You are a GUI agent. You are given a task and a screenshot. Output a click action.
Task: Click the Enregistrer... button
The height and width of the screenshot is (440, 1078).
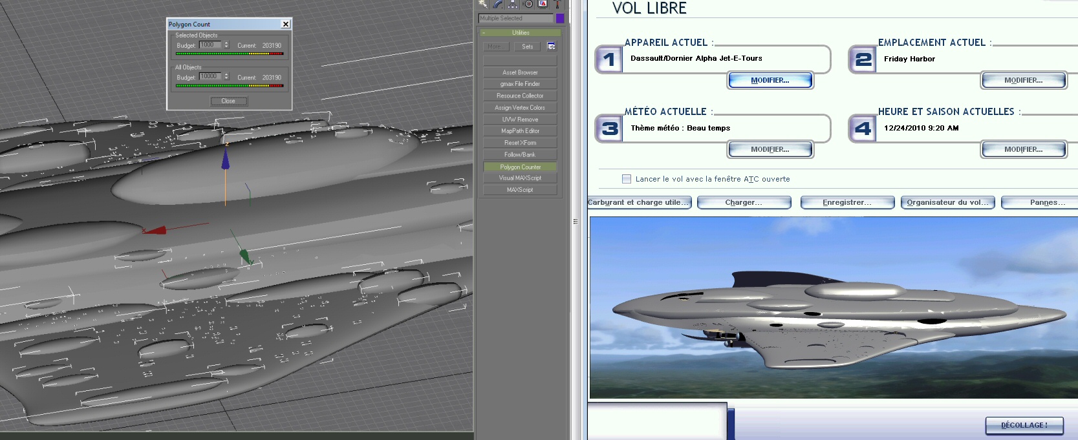click(x=847, y=202)
